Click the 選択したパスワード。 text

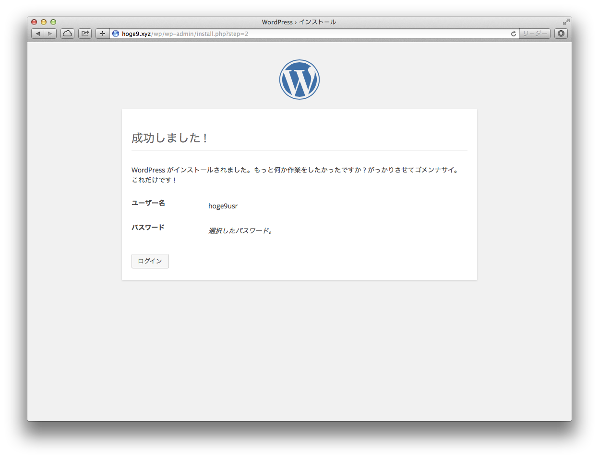(x=241, y=230)
